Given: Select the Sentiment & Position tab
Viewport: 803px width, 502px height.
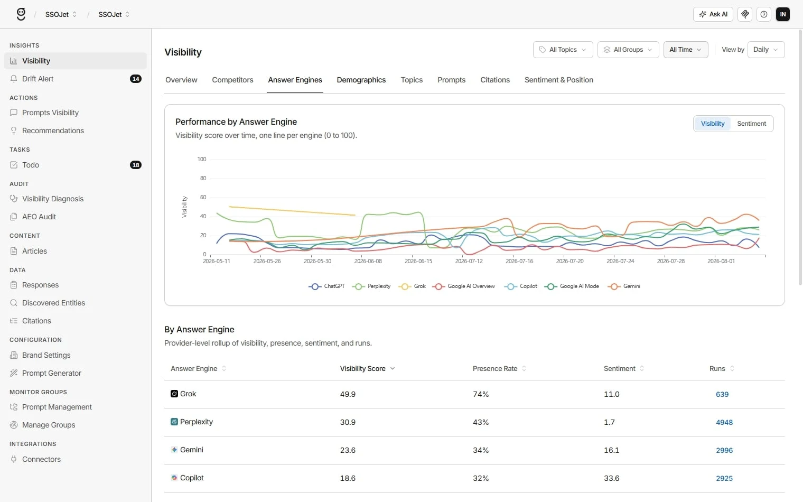Looking at the screenshot, I should [x=559, y=80].
